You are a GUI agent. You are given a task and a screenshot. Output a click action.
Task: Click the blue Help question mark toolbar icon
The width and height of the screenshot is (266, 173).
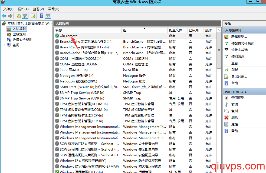point(42,16)
